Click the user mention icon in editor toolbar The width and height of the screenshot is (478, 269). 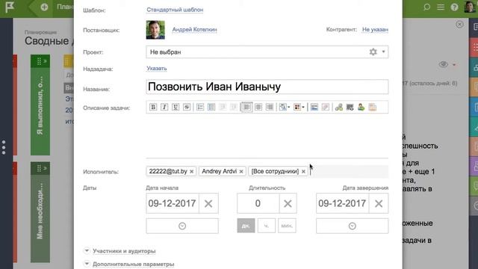coord(361,107)
